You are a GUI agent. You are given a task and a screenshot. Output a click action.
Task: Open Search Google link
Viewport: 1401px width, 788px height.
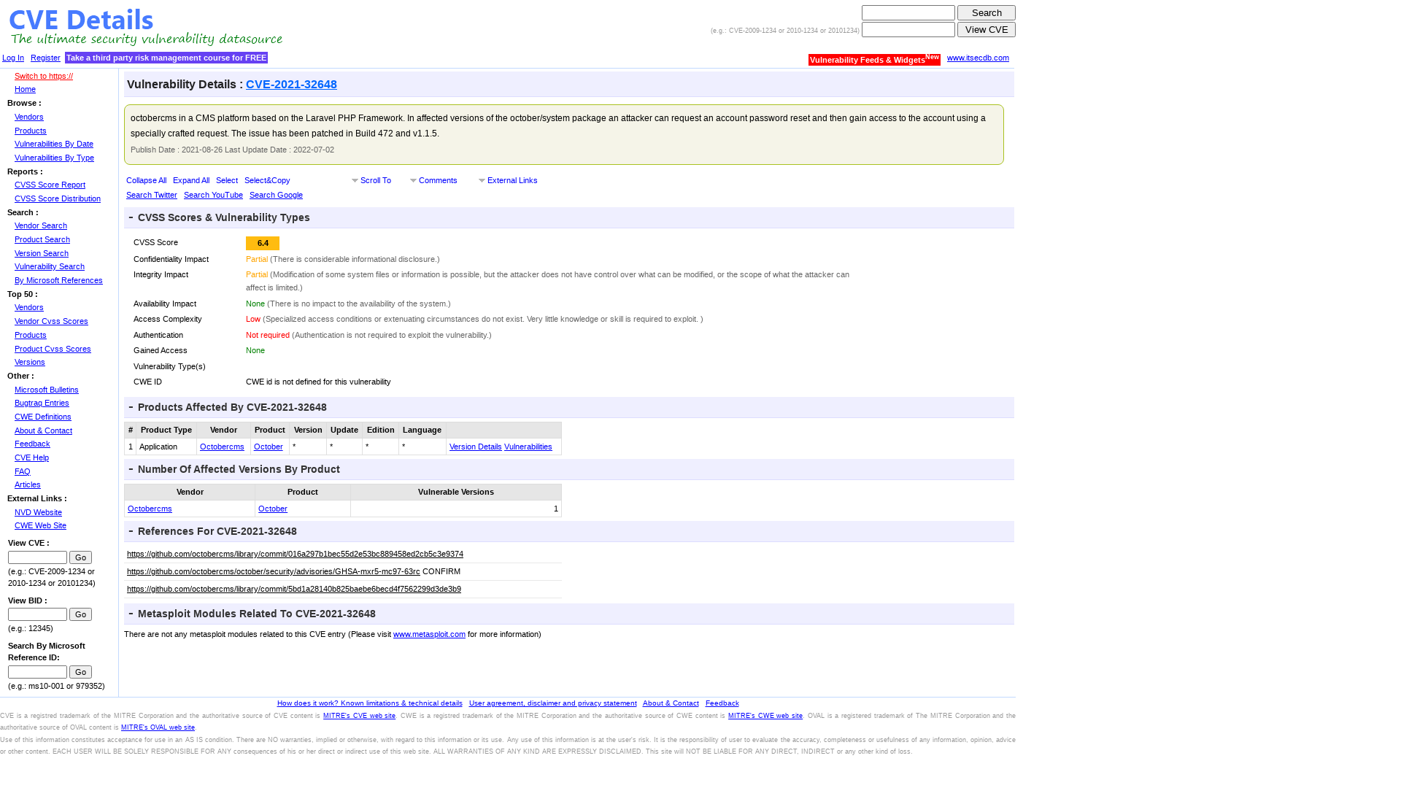pyautogui.click(x=276, y=195)
